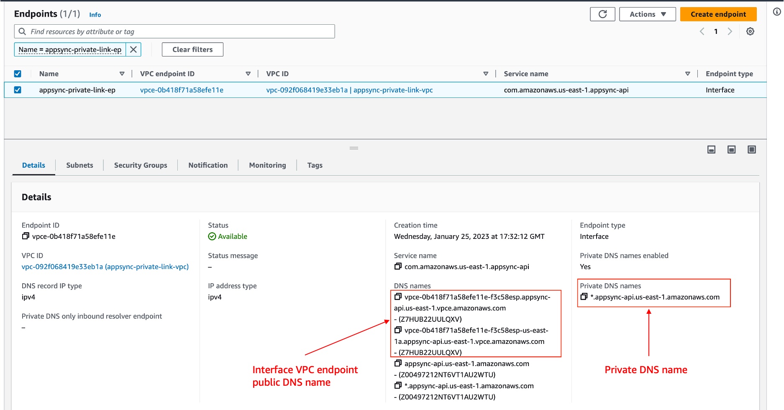The image size is (784, 410).
Task: Collapse the details panel to bottom view
Action: 711,149
